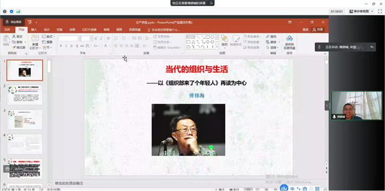Pick the right arrow shape in gallery
Viewport: 385px width, 191px height.
pos(208,42)
